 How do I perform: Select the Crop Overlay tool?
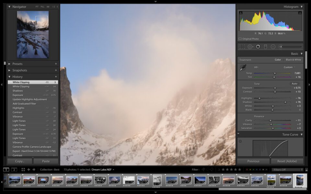point(242,47)
